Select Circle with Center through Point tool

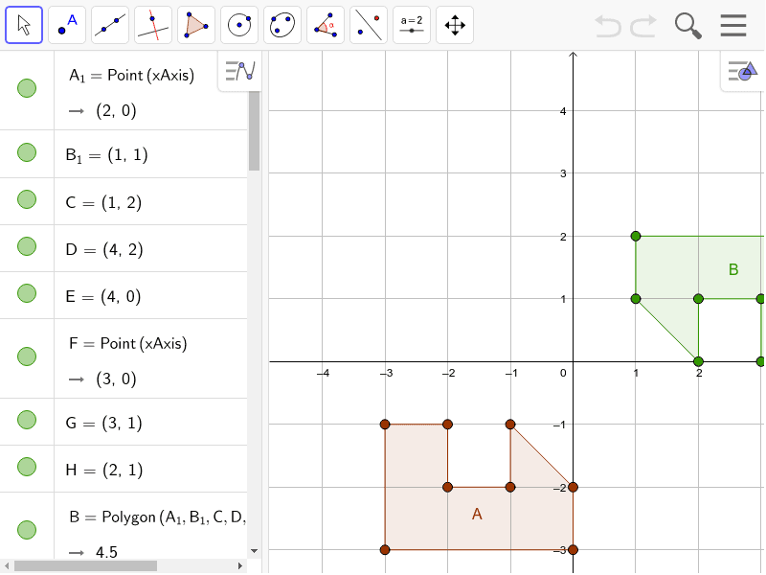pos(239,25)
